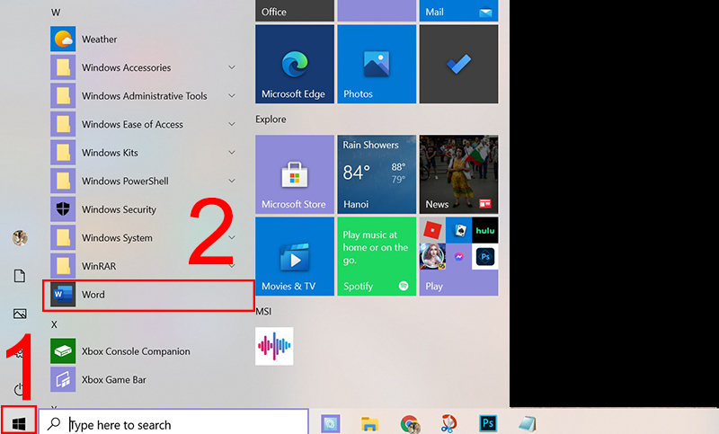Open the Roblox icon in Play tile
Image resolution: width=719 pixels, height=434 pixels.
point(432,231)
